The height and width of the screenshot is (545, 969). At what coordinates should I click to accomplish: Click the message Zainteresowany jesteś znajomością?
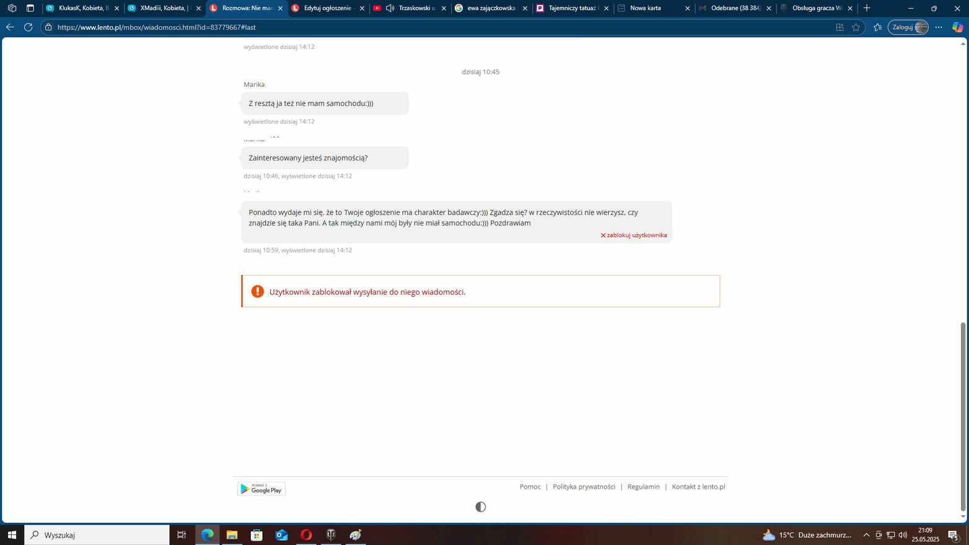(x=325, y=158)
